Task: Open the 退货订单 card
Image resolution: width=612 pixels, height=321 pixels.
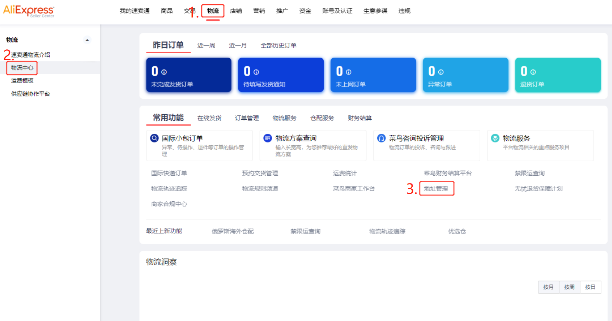Action: (x=558, y=75)
